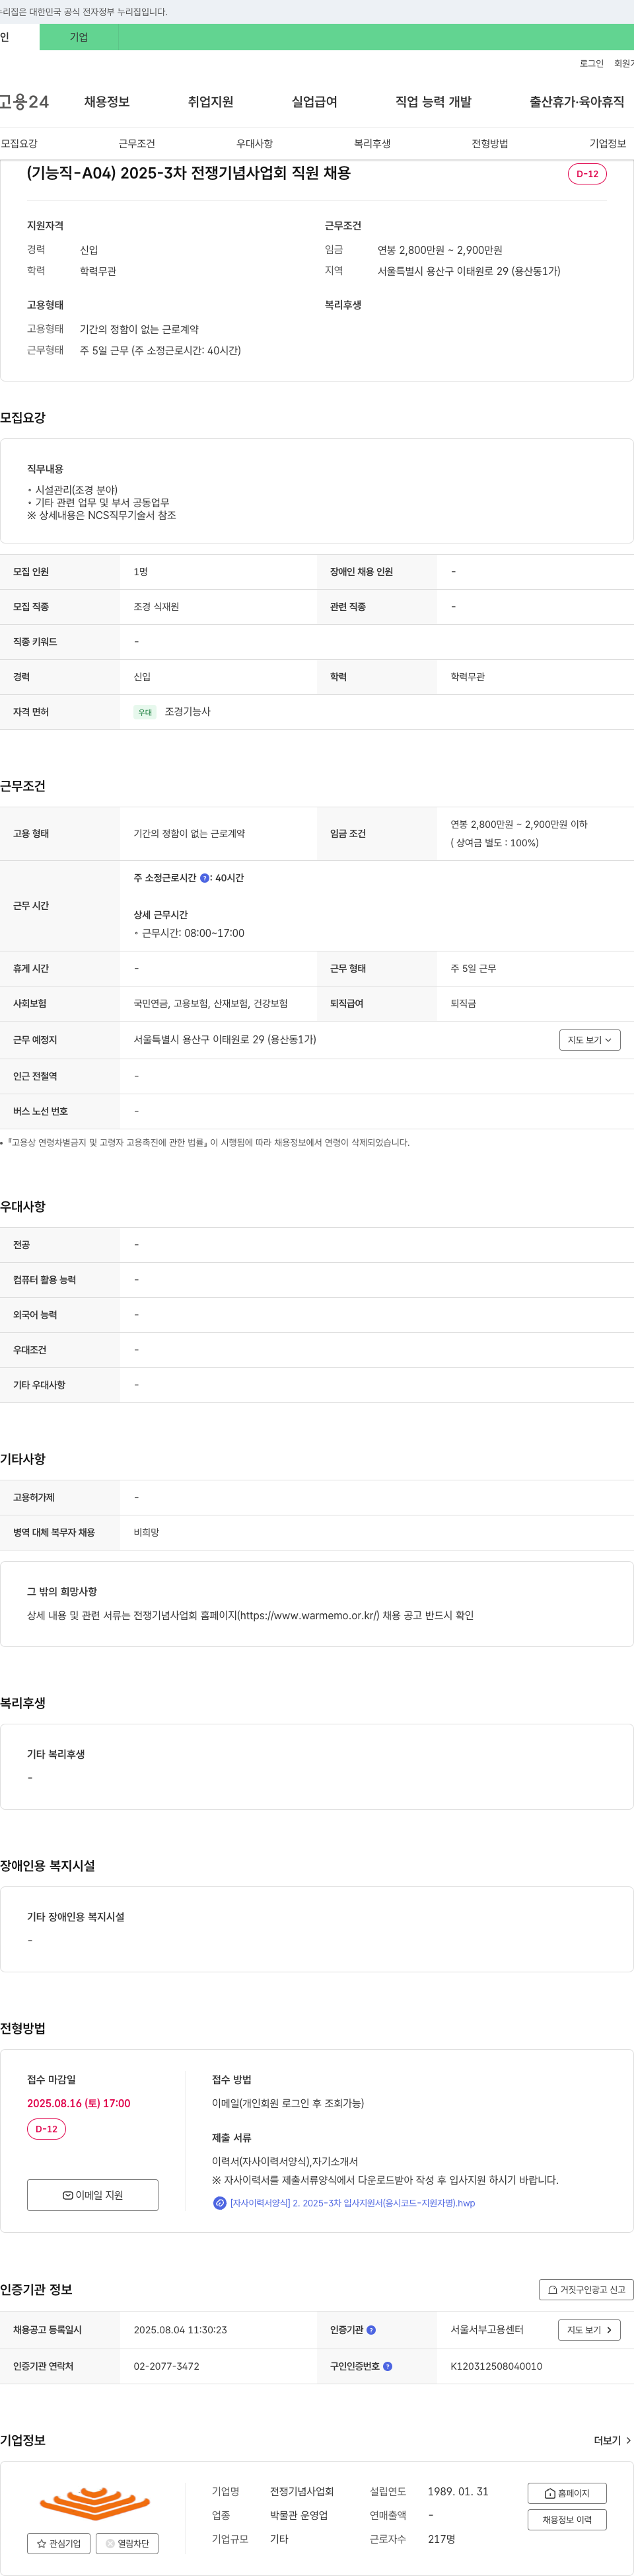Jump to the 전형방법 section tab
This screenshot has height=2576, width=634.
coord(490,144)
